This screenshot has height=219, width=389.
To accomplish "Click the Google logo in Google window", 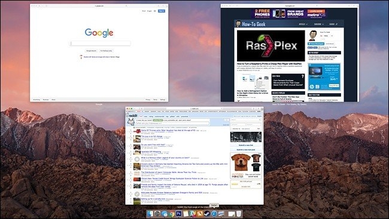I will coord(99,33).
